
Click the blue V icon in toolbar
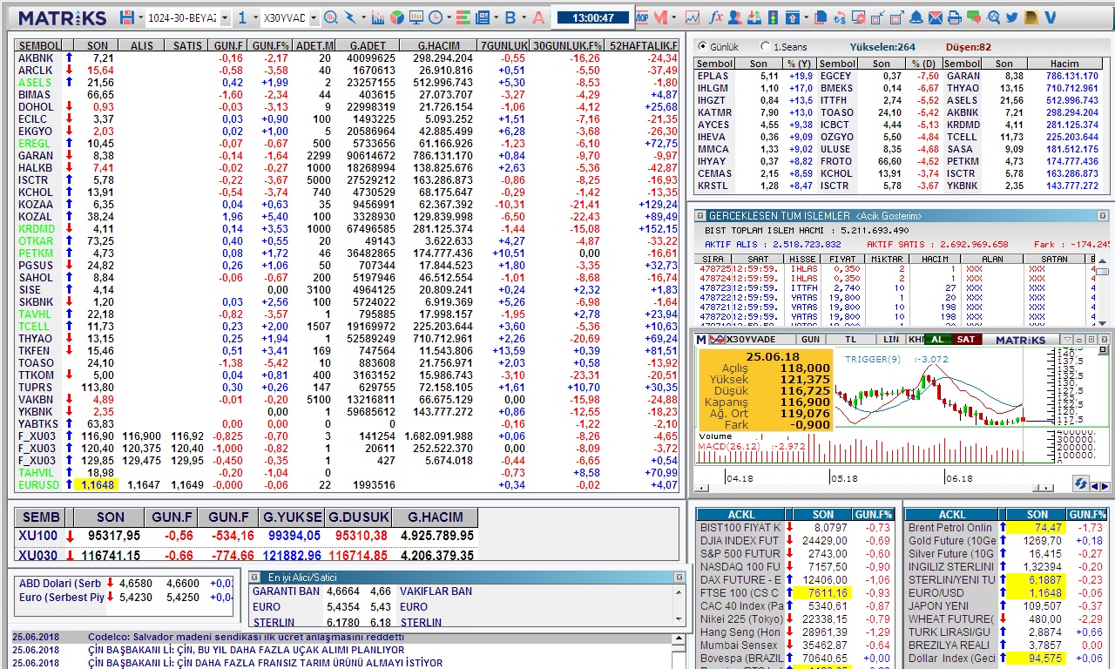click(x=1050, y=17)
